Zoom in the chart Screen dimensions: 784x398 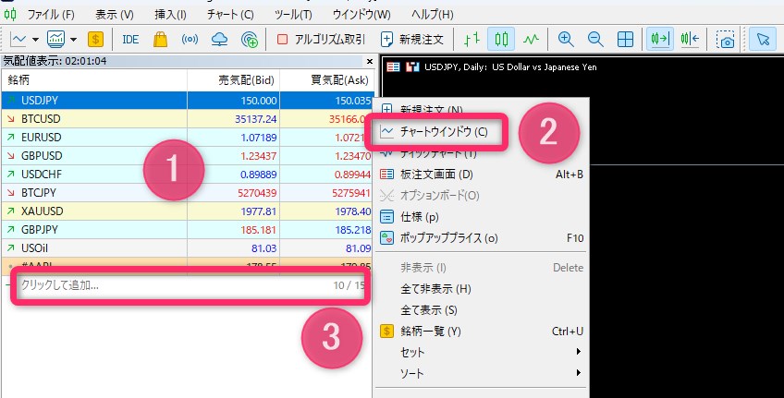click(566, 39)
